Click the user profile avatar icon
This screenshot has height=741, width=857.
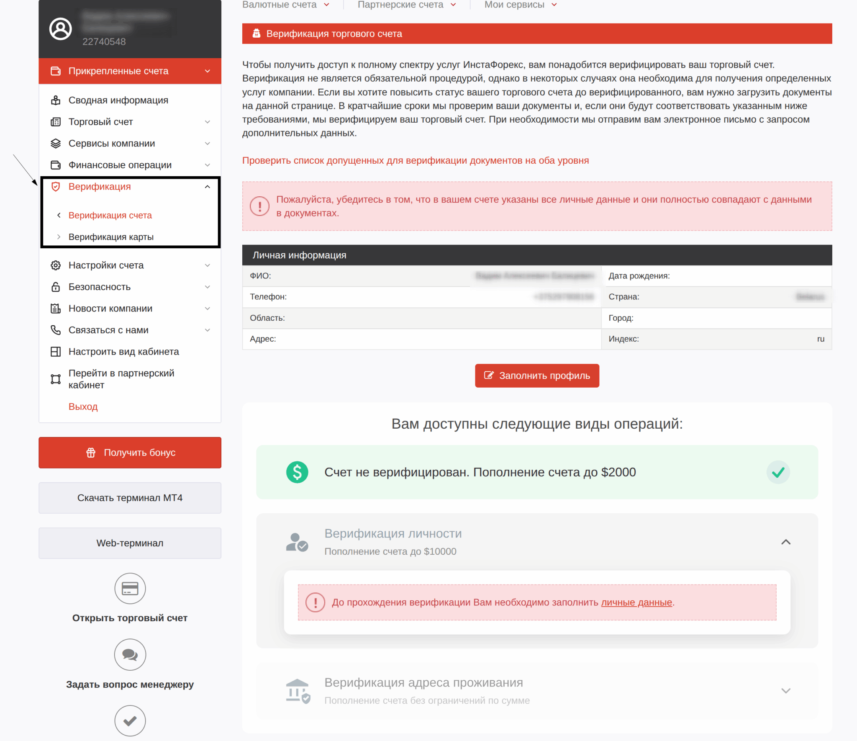click(x=61, y=28)
